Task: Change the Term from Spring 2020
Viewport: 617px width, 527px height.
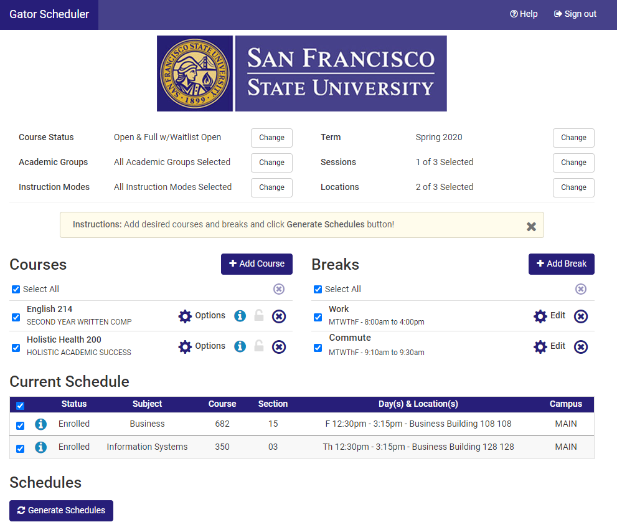Action: pos(573,138)
